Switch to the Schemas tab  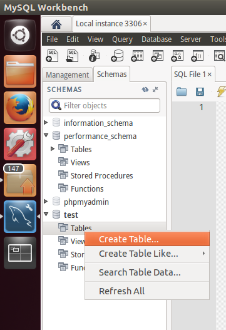[111, 75]
